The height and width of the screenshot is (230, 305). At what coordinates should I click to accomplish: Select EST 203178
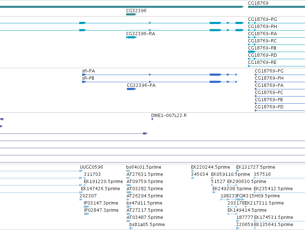236,203
